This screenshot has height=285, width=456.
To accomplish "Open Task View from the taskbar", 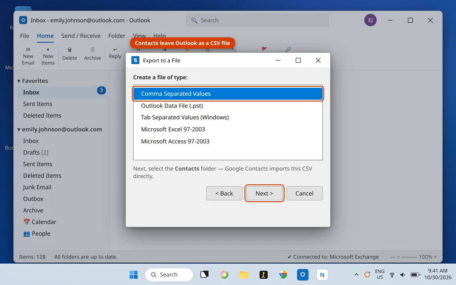I will (x=204, y=274).
